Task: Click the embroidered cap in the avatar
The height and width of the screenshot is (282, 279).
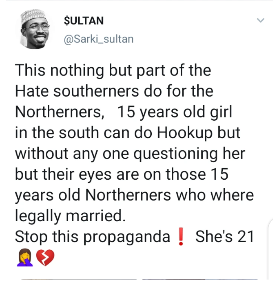Action: (x=33, y=16)
